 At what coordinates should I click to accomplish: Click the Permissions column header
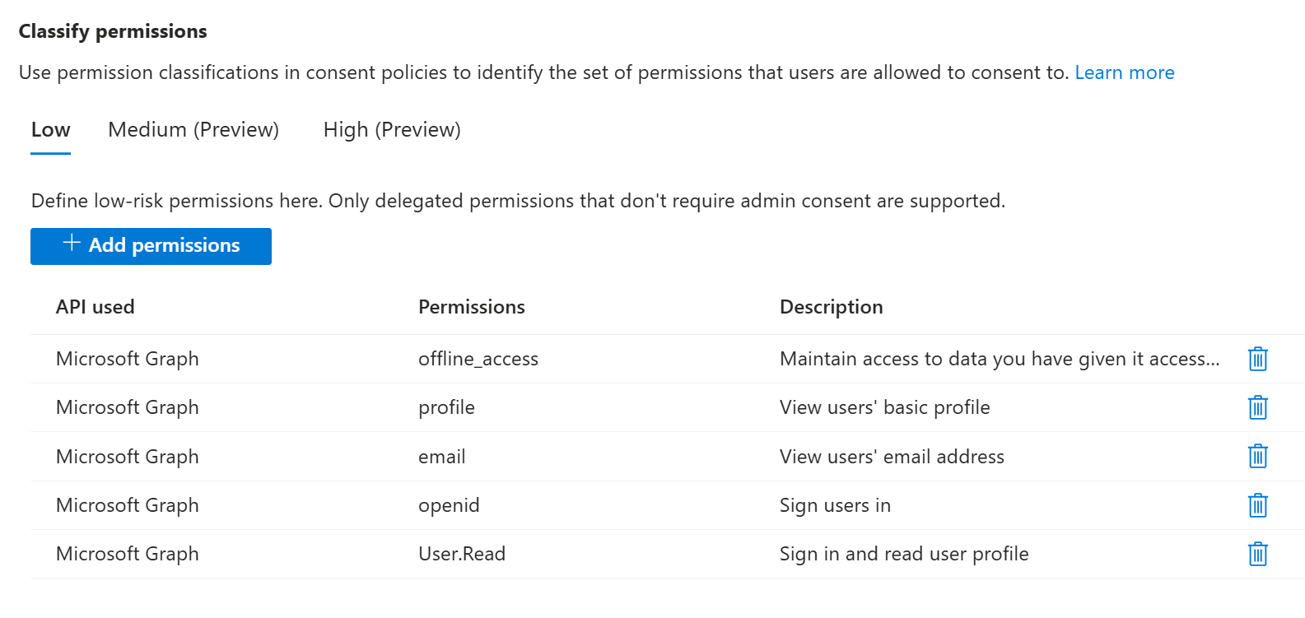coord(471,306)
